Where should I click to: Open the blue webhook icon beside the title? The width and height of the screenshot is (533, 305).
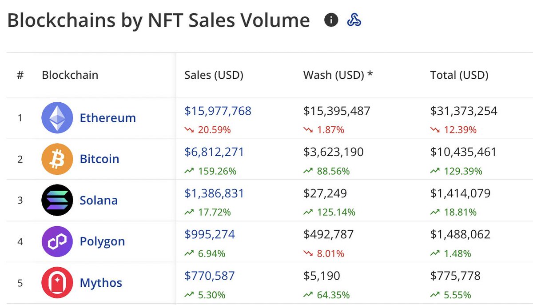coord(354,20)
